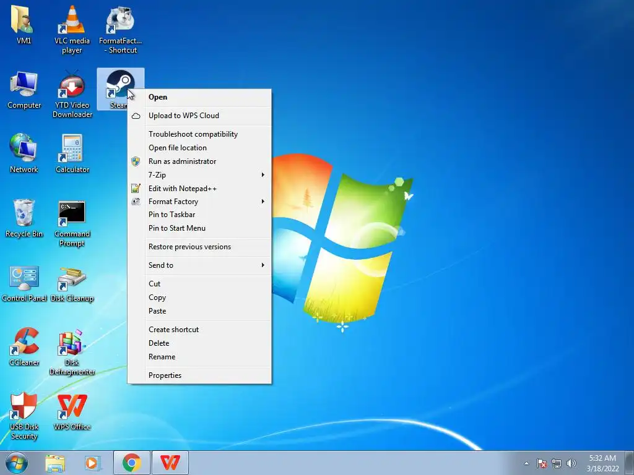Image resolution: width=634 pixels, height=475 pixels.
Task: Click the taskbar clock showing 5:32 AM
Action: (x=602, y=463)
